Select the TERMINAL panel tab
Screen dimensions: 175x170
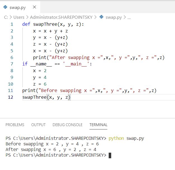click(x=98, y=125)
